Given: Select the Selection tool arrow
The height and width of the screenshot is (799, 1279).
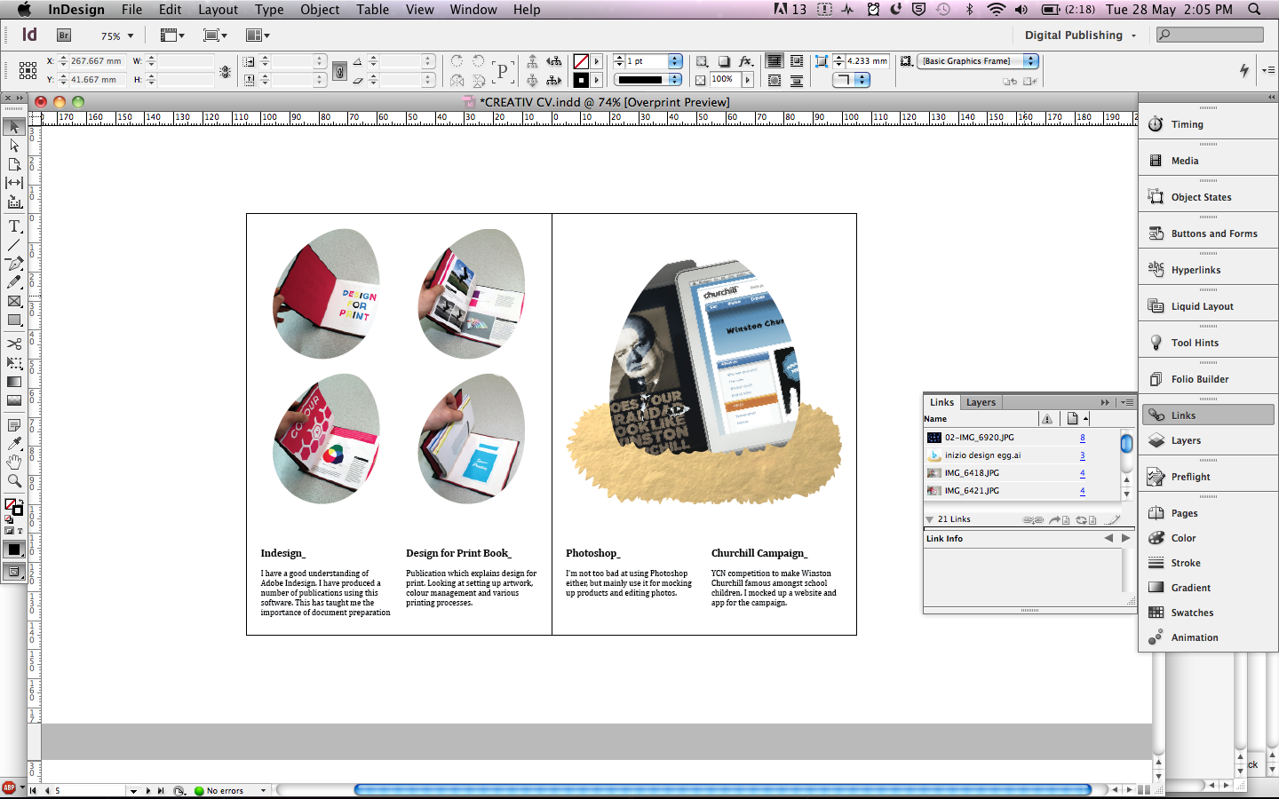Looking at the screenshot, I should click(14, 127).
